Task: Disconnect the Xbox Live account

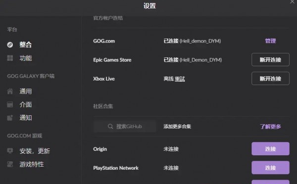Action: (270, 78)
